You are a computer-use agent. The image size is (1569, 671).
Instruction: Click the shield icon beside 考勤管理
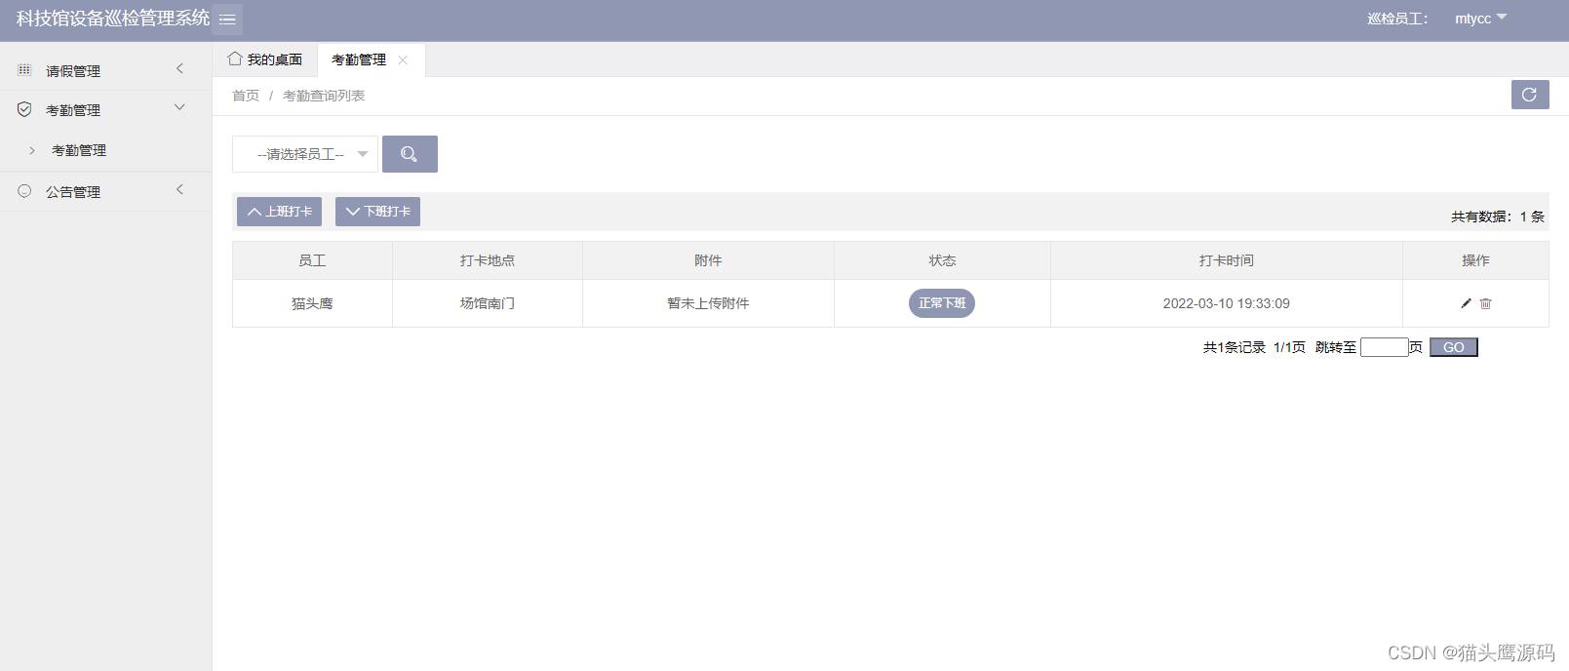(24, 109)
